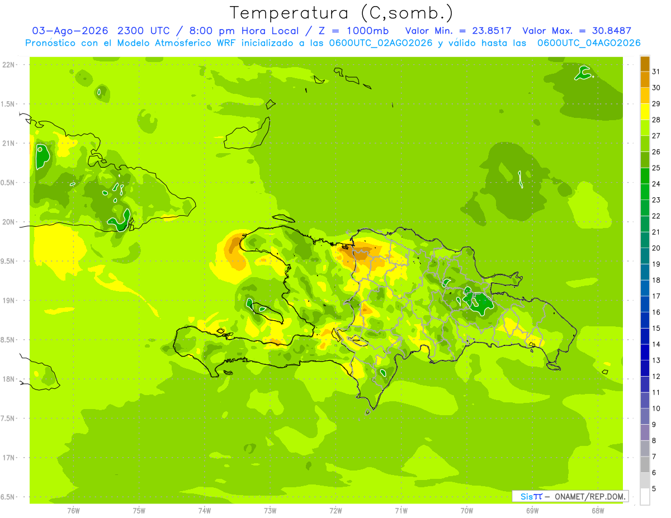This screenshot has height=518, width=671.
Task: Click the legend value "31"
Action: tap(656, 72)
